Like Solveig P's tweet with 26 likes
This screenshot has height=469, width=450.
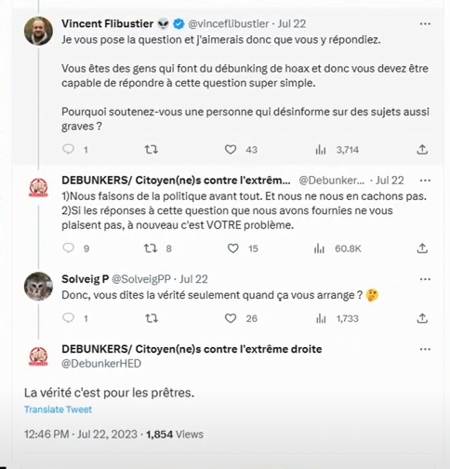[x=231, y=318]
